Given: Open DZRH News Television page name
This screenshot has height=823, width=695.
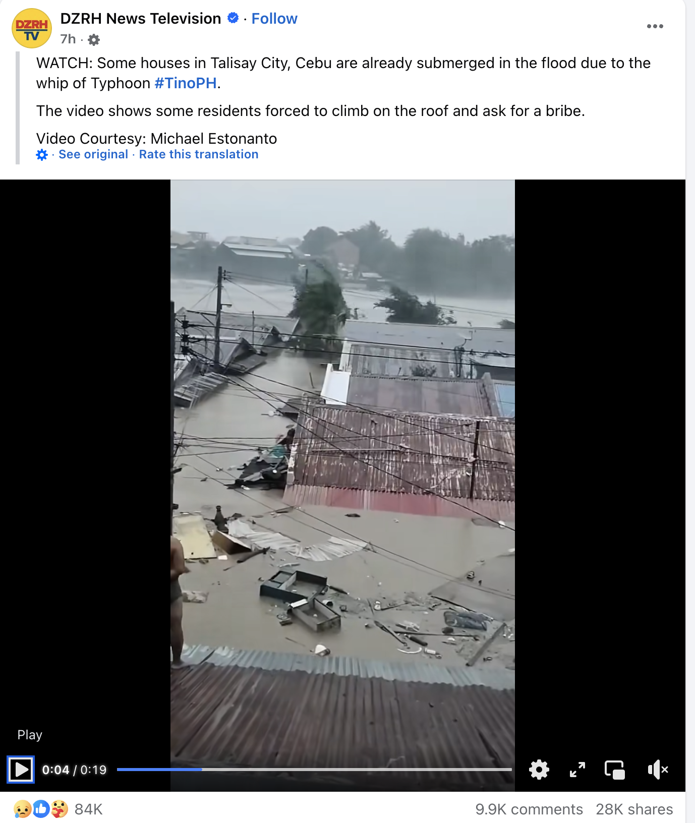Looking at the screenshot, I should (x=141, y=19).
